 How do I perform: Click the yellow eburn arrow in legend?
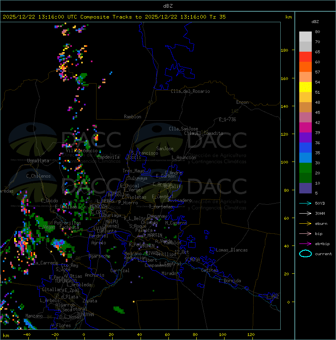(x=305, y=223)
